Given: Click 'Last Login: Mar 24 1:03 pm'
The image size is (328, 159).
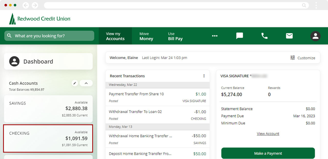Looking at the screenshot, I should click(165, 58).
